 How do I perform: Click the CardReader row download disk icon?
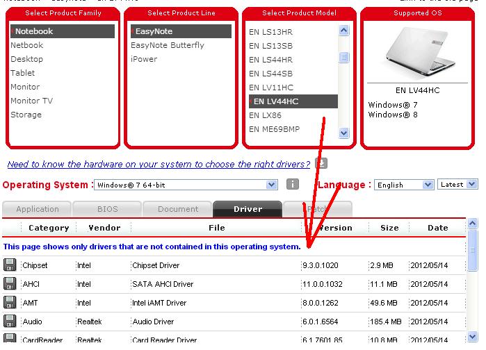(10, 338)
